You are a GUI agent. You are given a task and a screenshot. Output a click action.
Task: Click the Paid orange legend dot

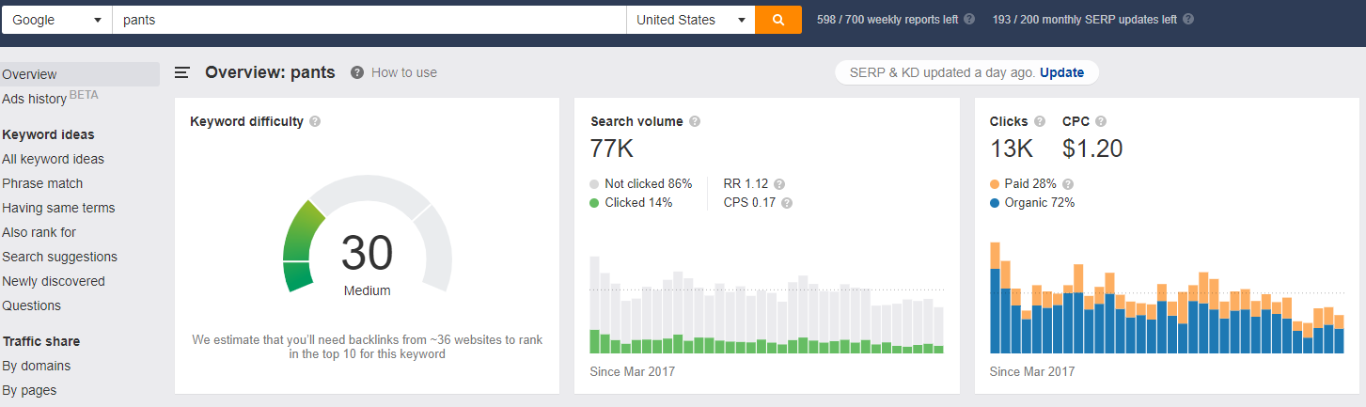pyautogui.click(x=995, y=184)
